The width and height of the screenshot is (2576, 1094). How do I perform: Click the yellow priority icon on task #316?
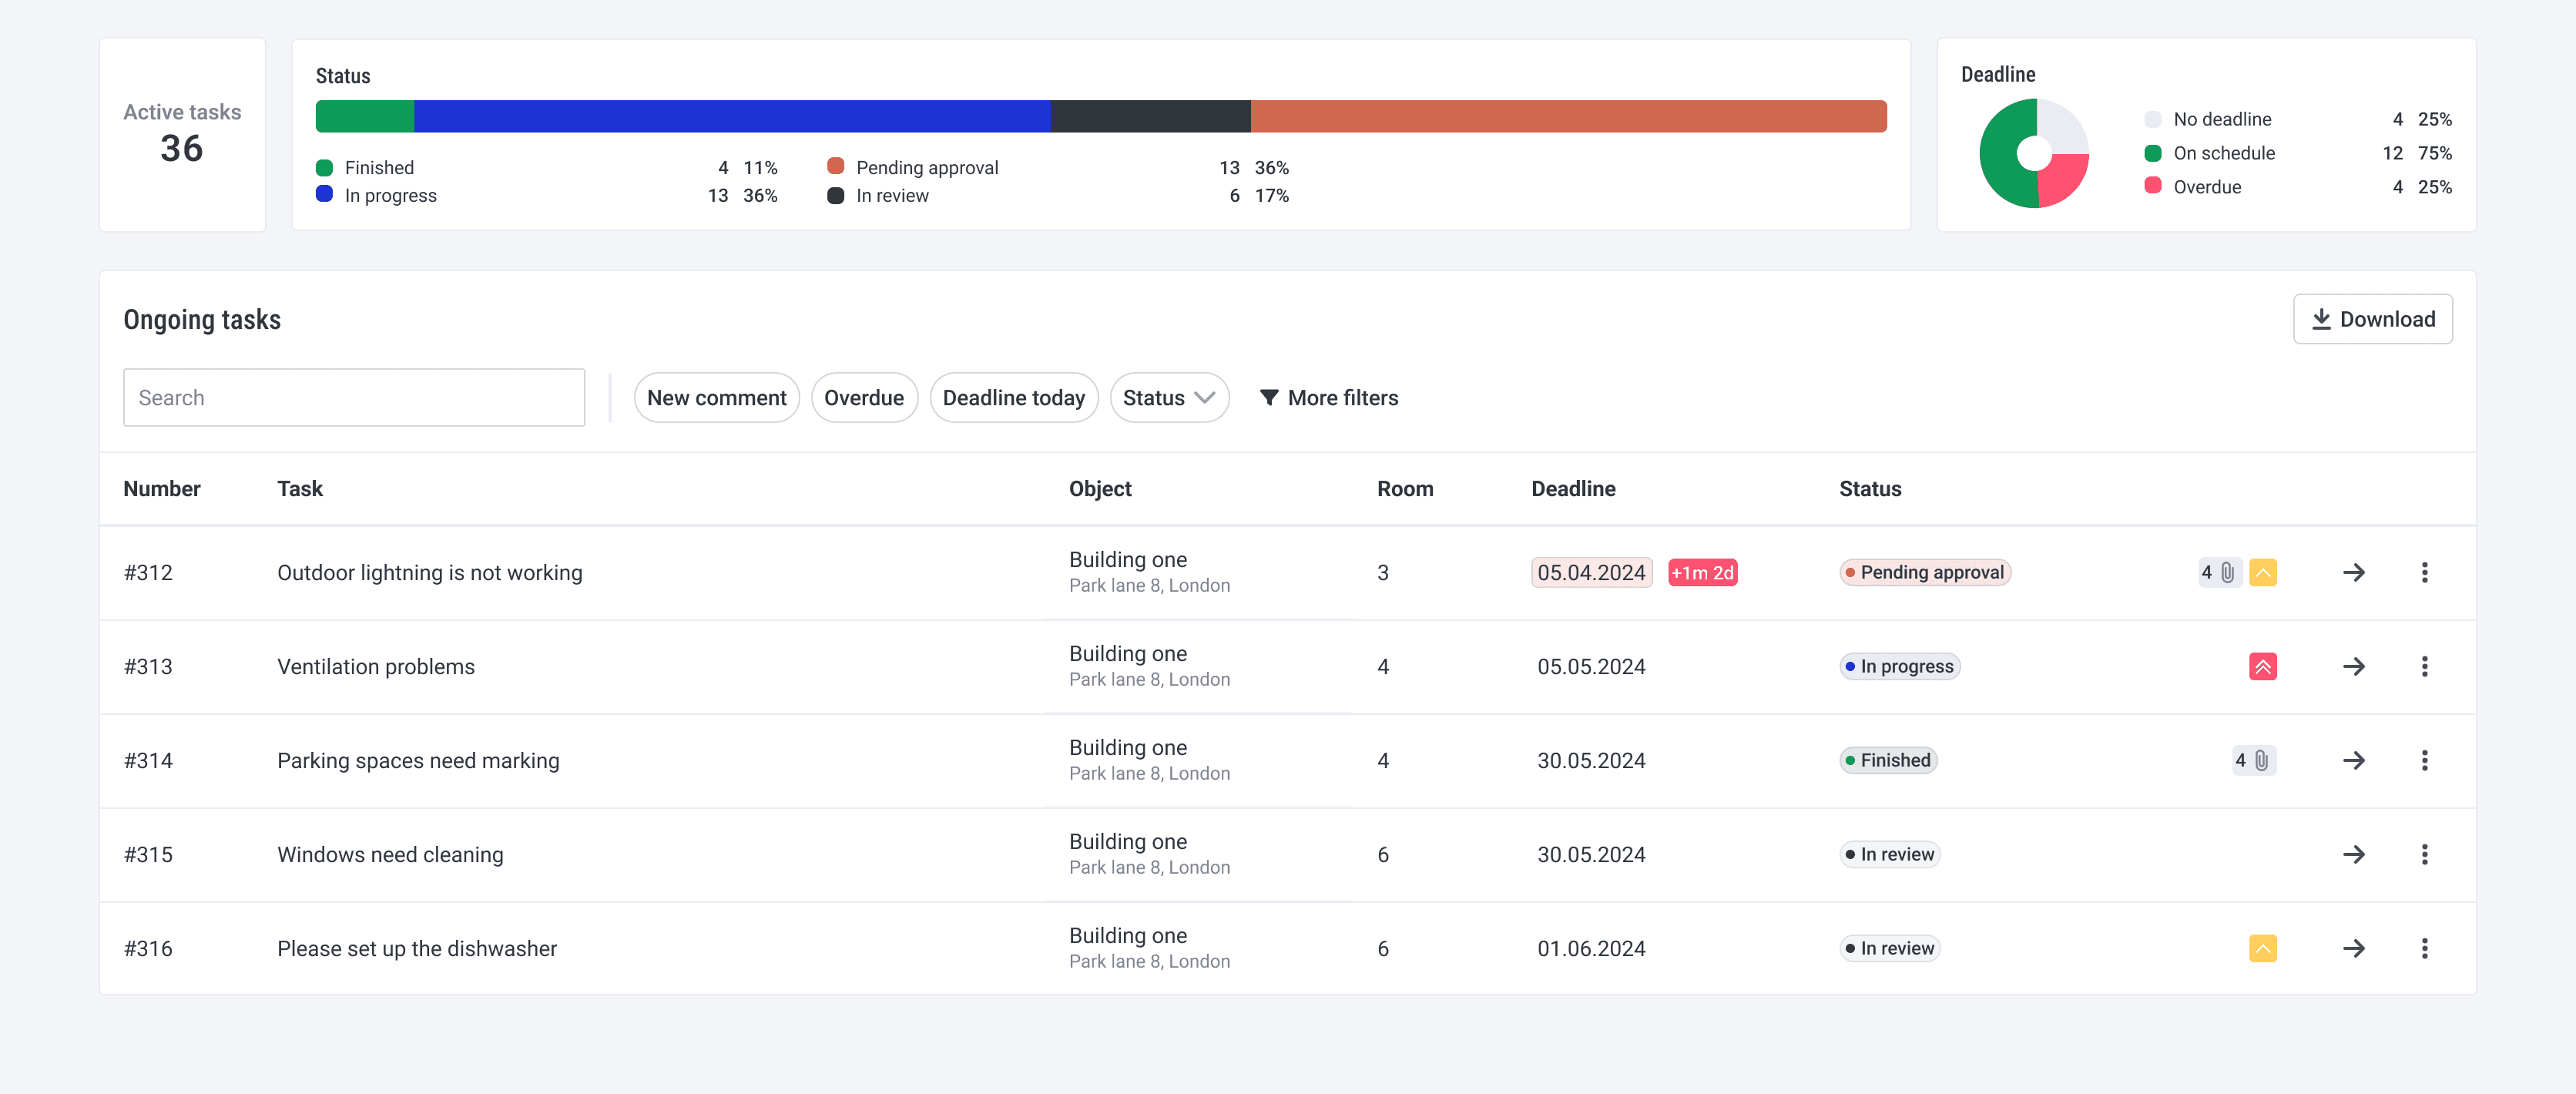[x=2262, y=948]
